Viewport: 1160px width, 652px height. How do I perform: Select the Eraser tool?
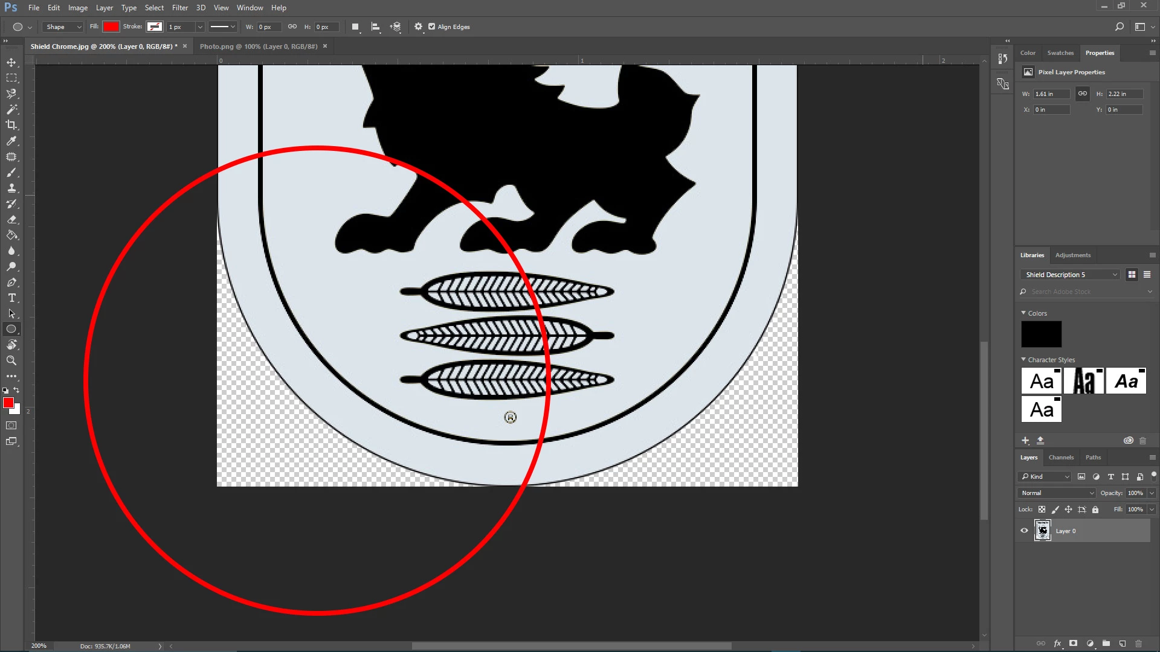(11, 219)
